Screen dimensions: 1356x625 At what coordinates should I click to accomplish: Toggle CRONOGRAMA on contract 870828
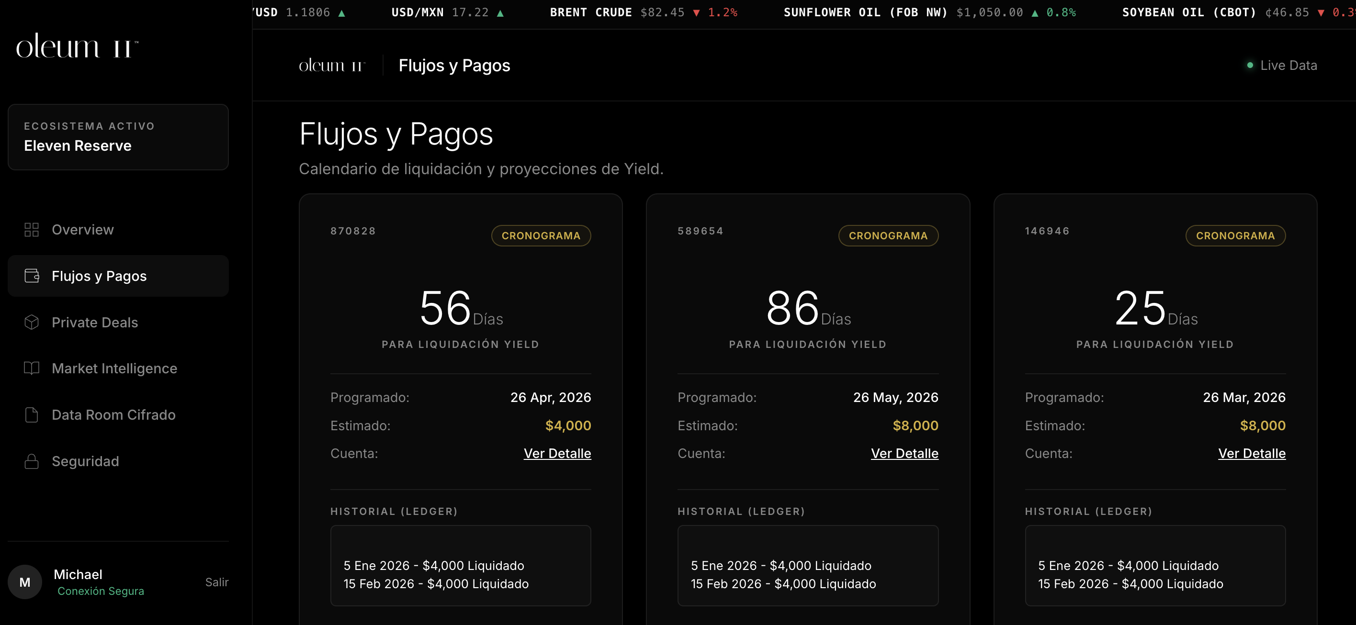tap(541, 235)
